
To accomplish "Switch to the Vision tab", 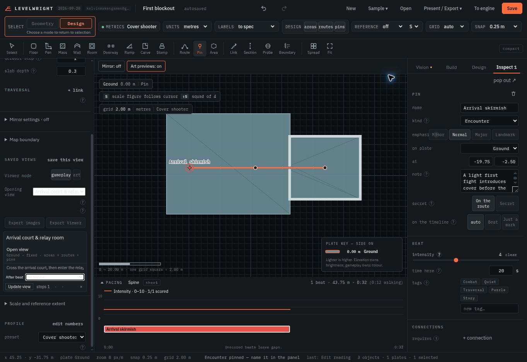I will point(424,67).
